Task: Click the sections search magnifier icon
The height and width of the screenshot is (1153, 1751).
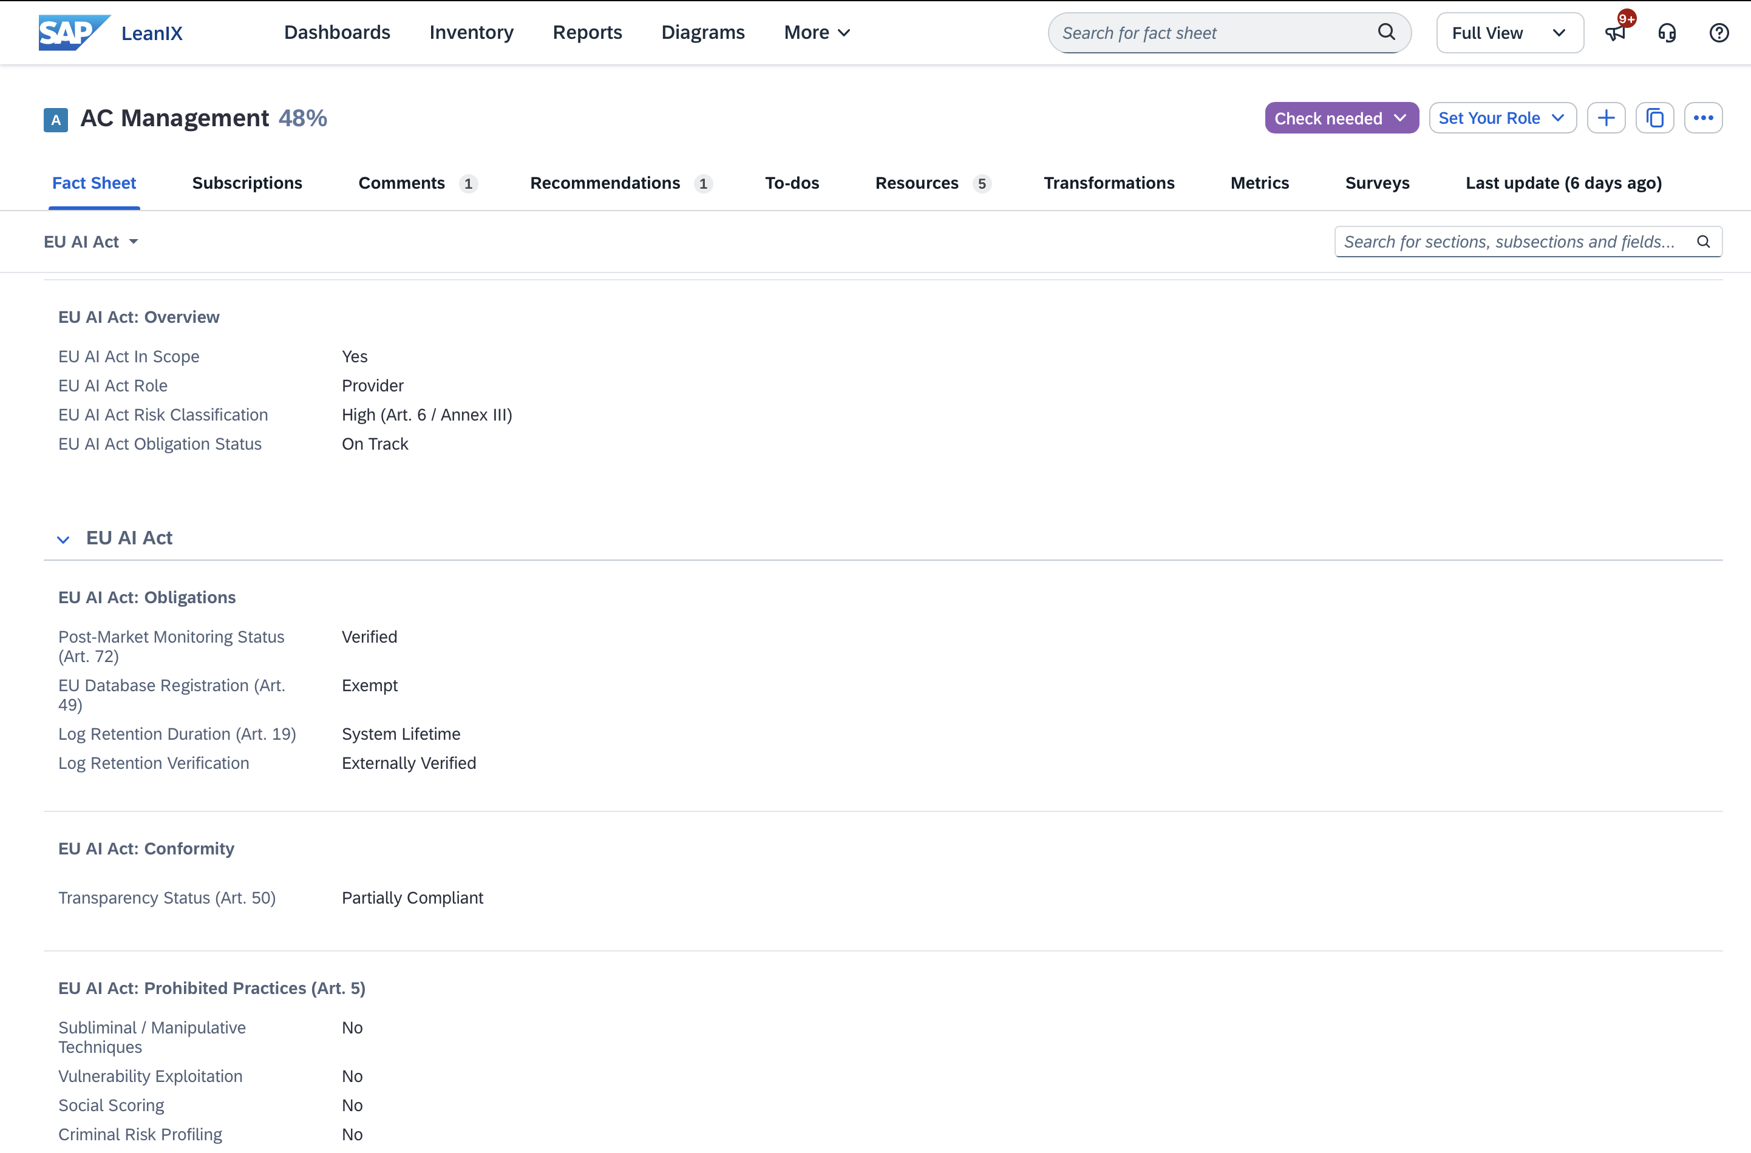Action: pyautogui.click(x=1703, y=242)
